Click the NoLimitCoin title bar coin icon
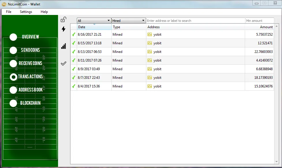Viewport: 282px width, 168px height. [4, 4]
